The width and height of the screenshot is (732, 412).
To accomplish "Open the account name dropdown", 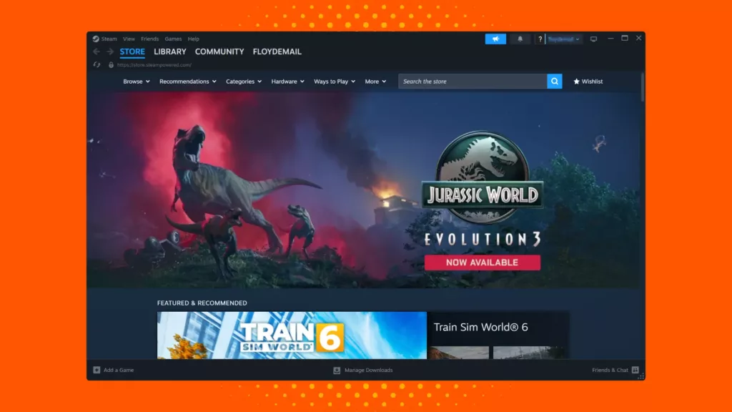I will point(561,39).
